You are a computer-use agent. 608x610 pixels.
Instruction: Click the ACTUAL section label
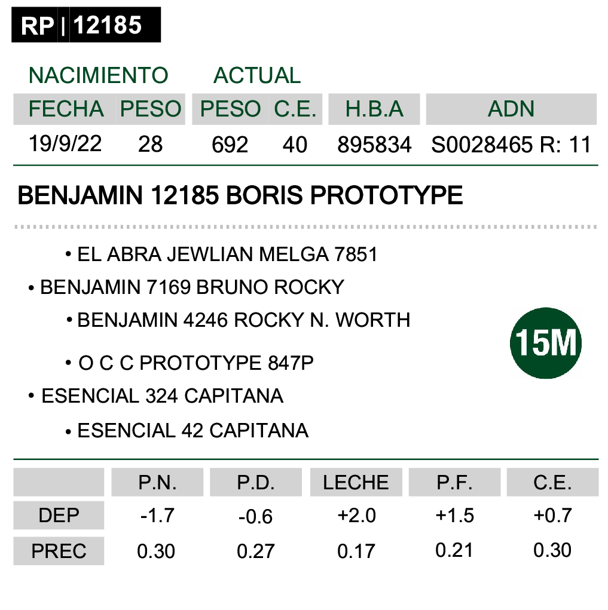(257, 75)
